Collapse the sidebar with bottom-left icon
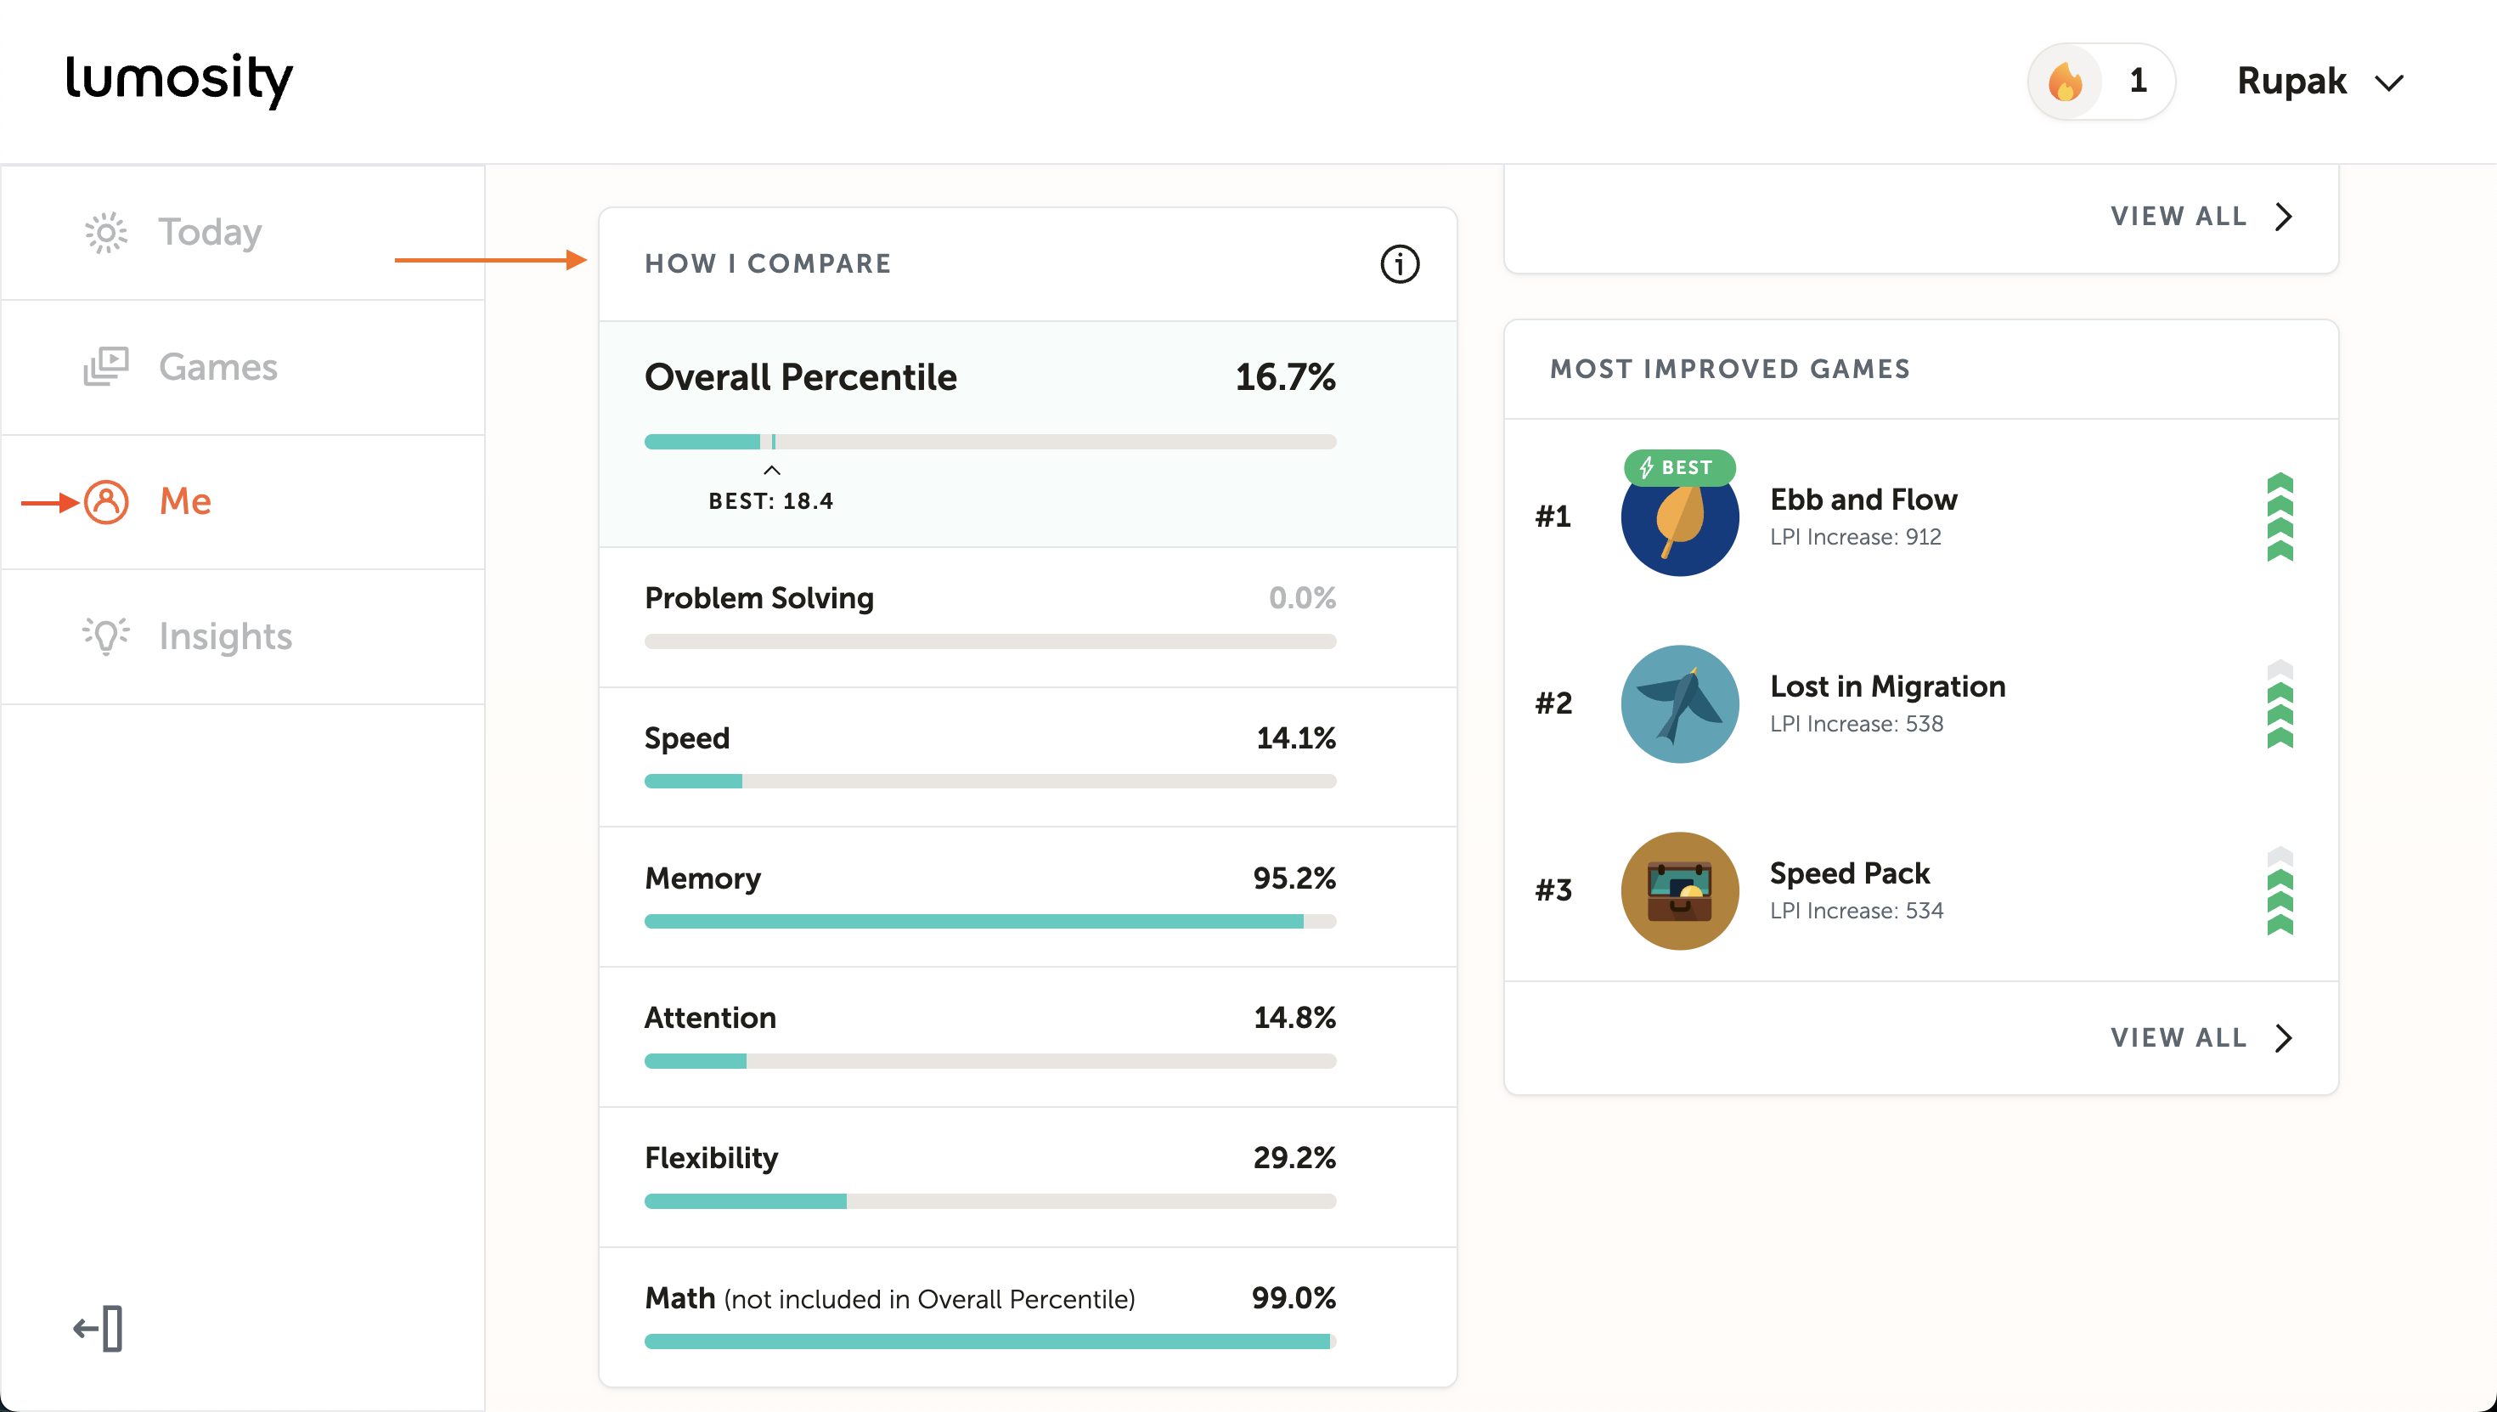The height and width of the screenshot is (1412, 2497). pyautogui.click(x=99, y=1328)
